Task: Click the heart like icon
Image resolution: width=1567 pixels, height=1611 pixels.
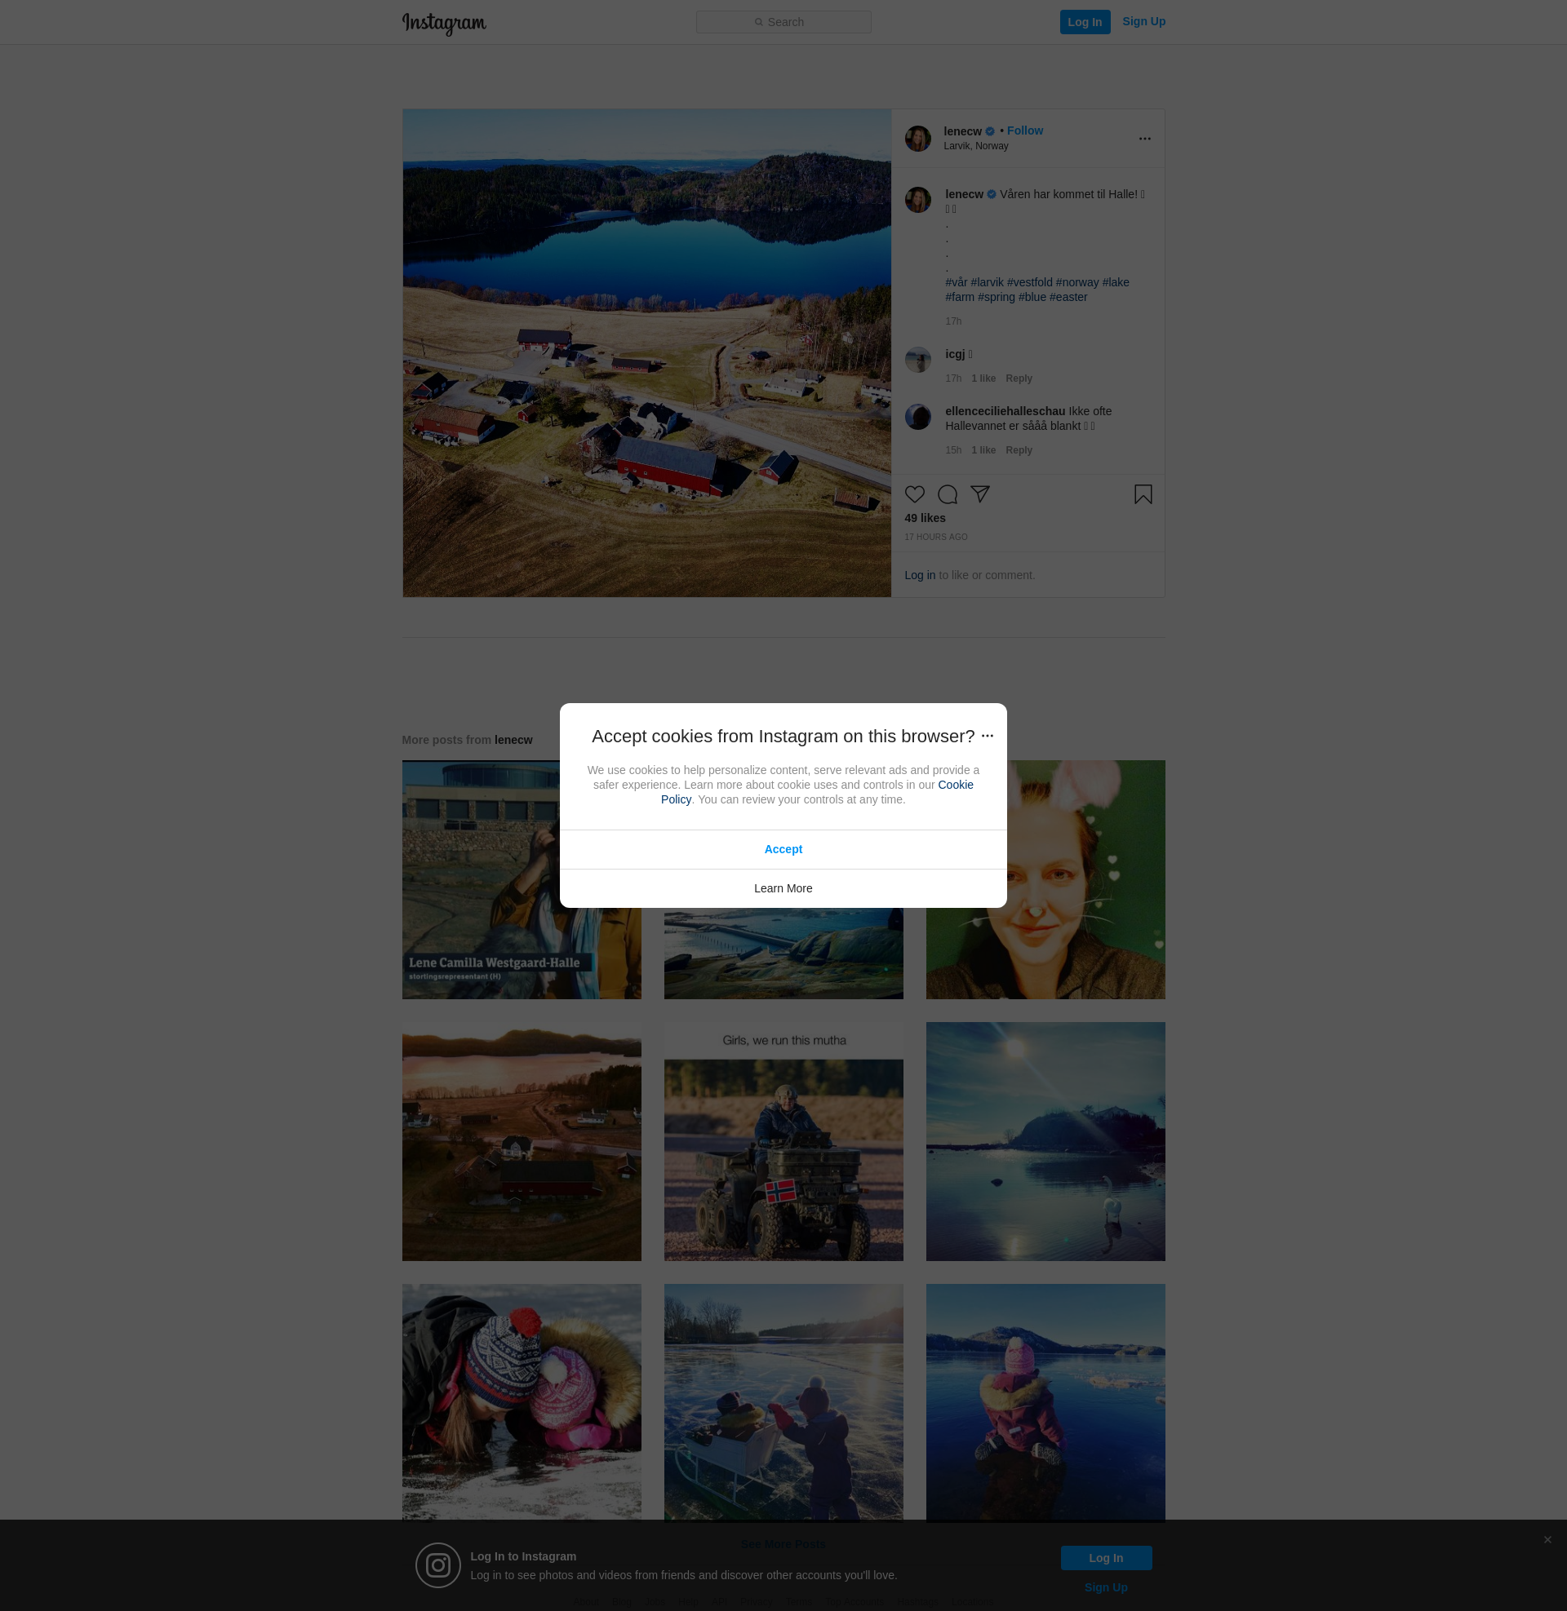Action: [x=914, y=494]
